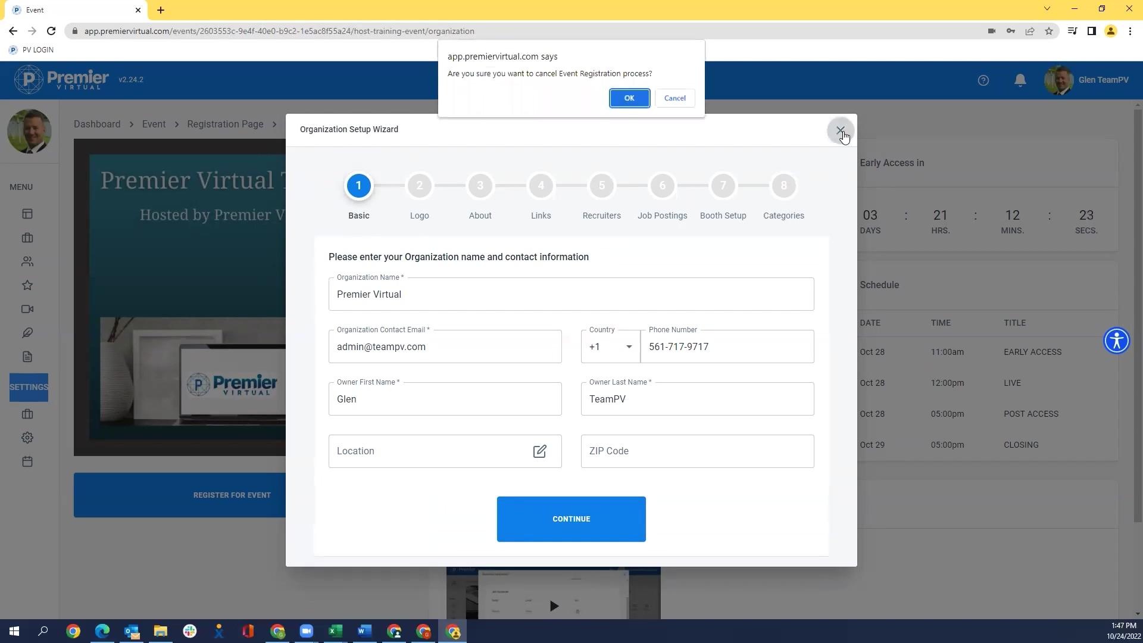Open Excel from the Windows taskbar
1143x643 pixels.
[x=335, y=631]
